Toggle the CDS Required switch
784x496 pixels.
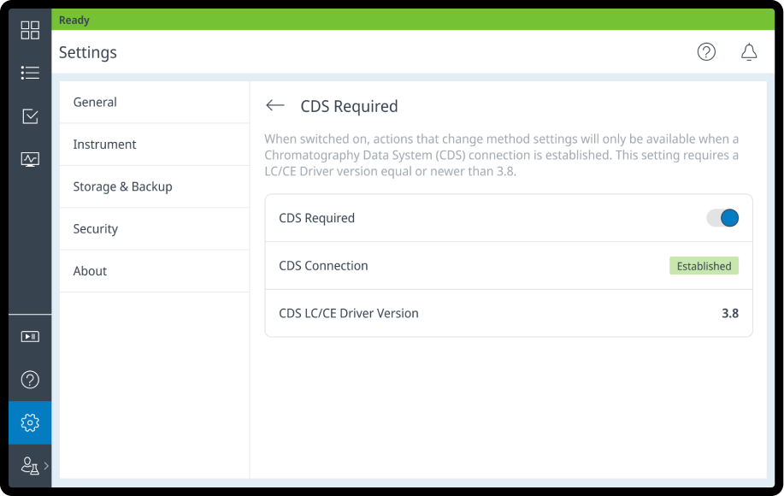tap(722, 218)
